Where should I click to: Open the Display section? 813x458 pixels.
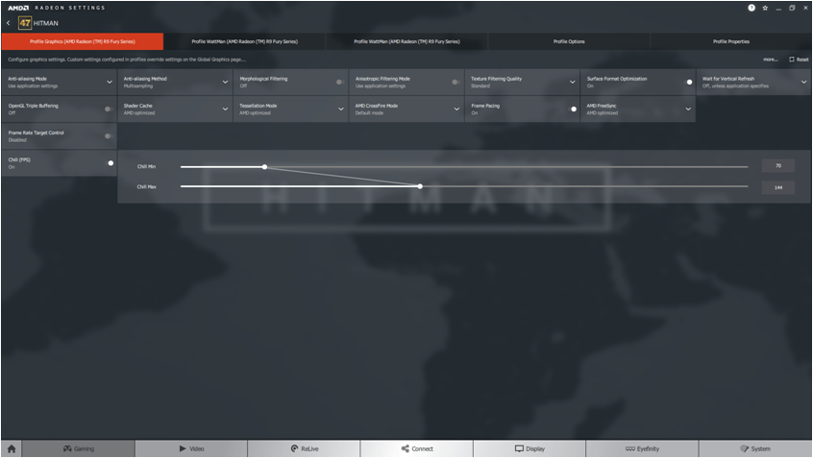[530, 448]
